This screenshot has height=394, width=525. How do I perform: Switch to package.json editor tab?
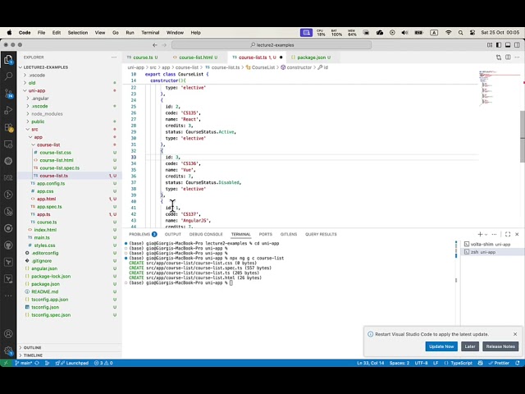coord(312,57)
